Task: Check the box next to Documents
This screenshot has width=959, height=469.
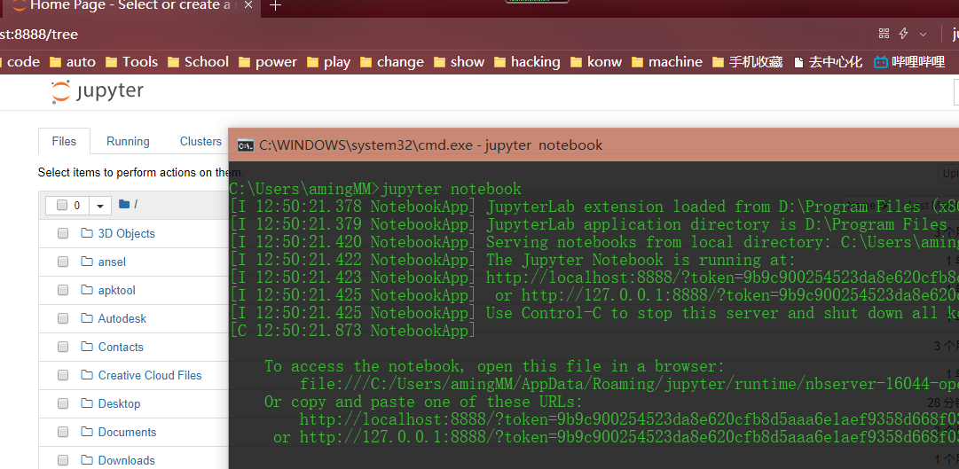Action: (x=62, y=432)
